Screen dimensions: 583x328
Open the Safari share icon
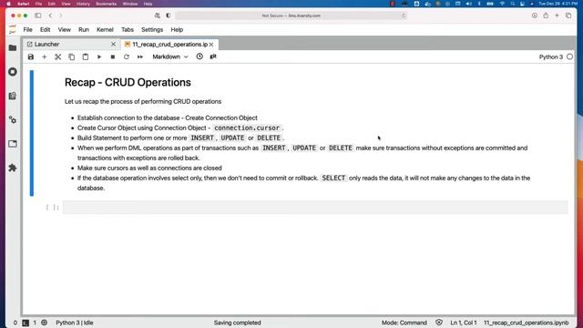546,15
